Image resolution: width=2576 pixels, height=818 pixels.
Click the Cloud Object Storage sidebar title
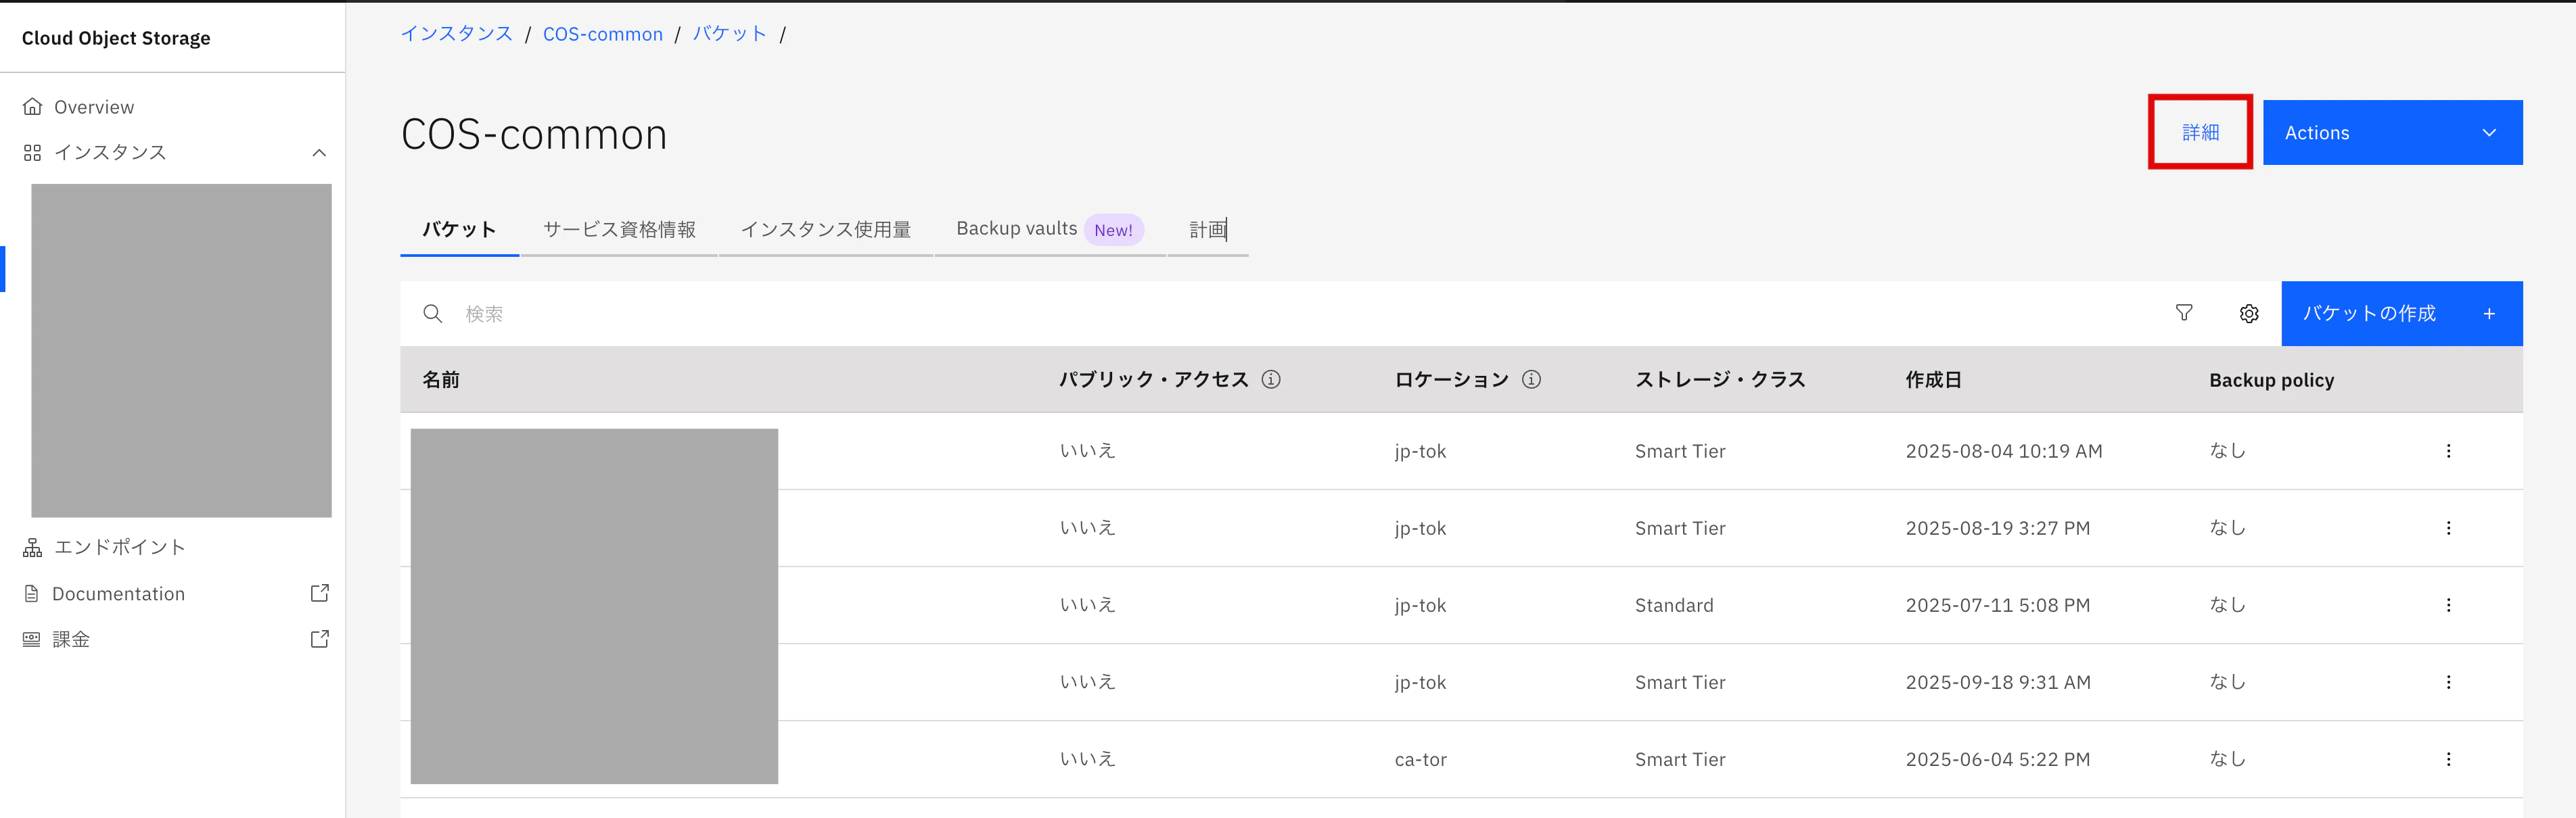point(116,38)
